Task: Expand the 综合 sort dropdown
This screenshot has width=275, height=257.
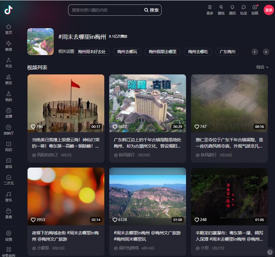Action: [262, 67]
